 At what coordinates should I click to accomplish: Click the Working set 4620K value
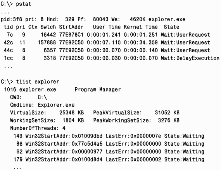(x=138, y=19)
